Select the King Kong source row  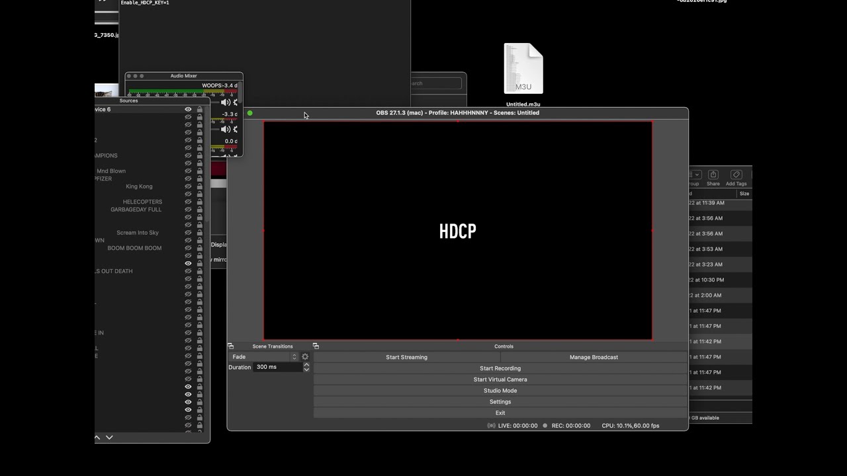click(x=150, y=186)
